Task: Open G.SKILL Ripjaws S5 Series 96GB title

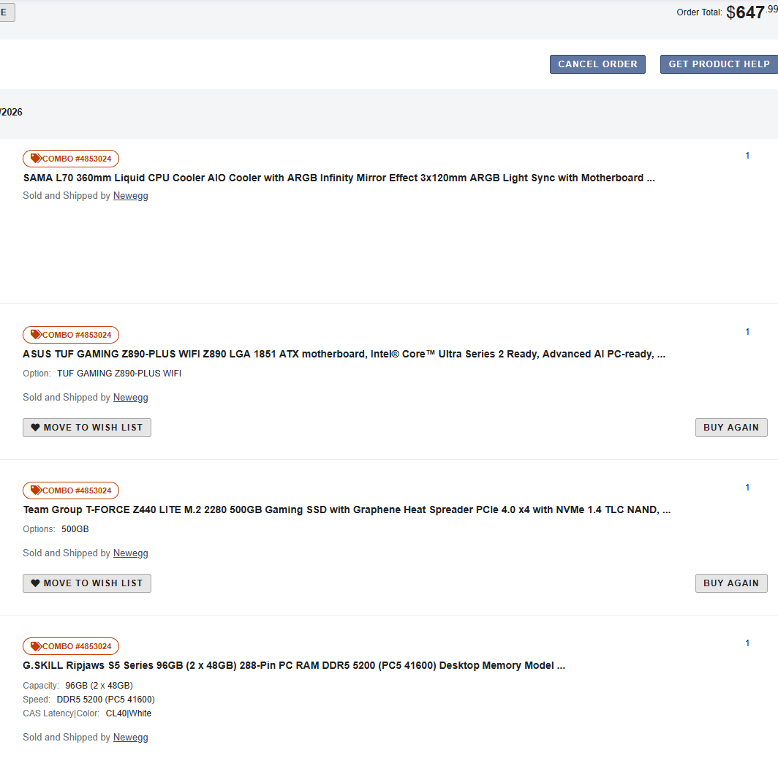Action: (294, 665)
